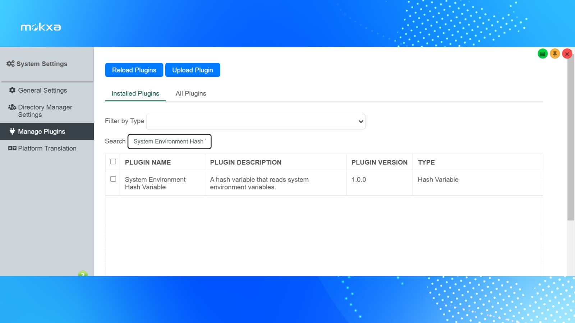
Task: Check the System Environment Hash Variable row checkbox
Action: tap(113, 179)
